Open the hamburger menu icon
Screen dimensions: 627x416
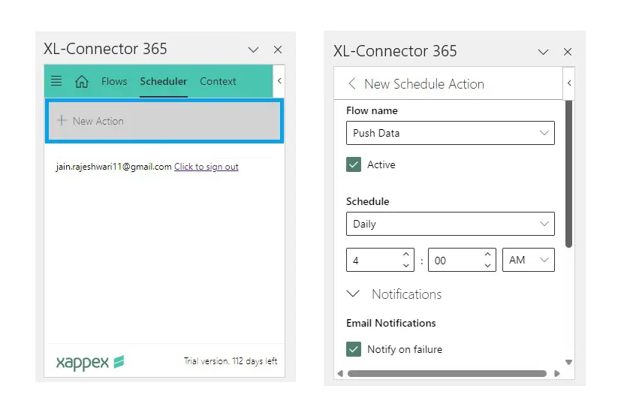click(56, 81)
